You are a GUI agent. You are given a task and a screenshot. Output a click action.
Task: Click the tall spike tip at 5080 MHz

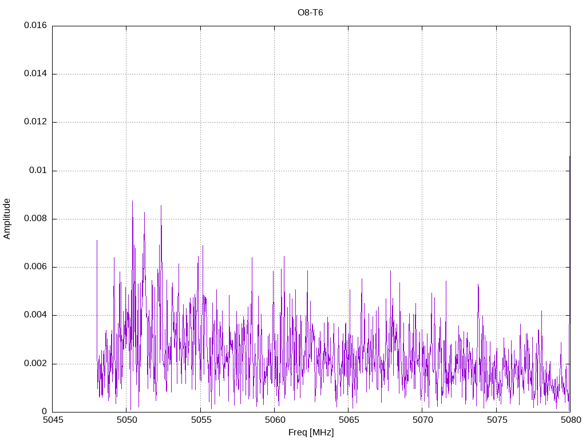(x=569, y=156)
